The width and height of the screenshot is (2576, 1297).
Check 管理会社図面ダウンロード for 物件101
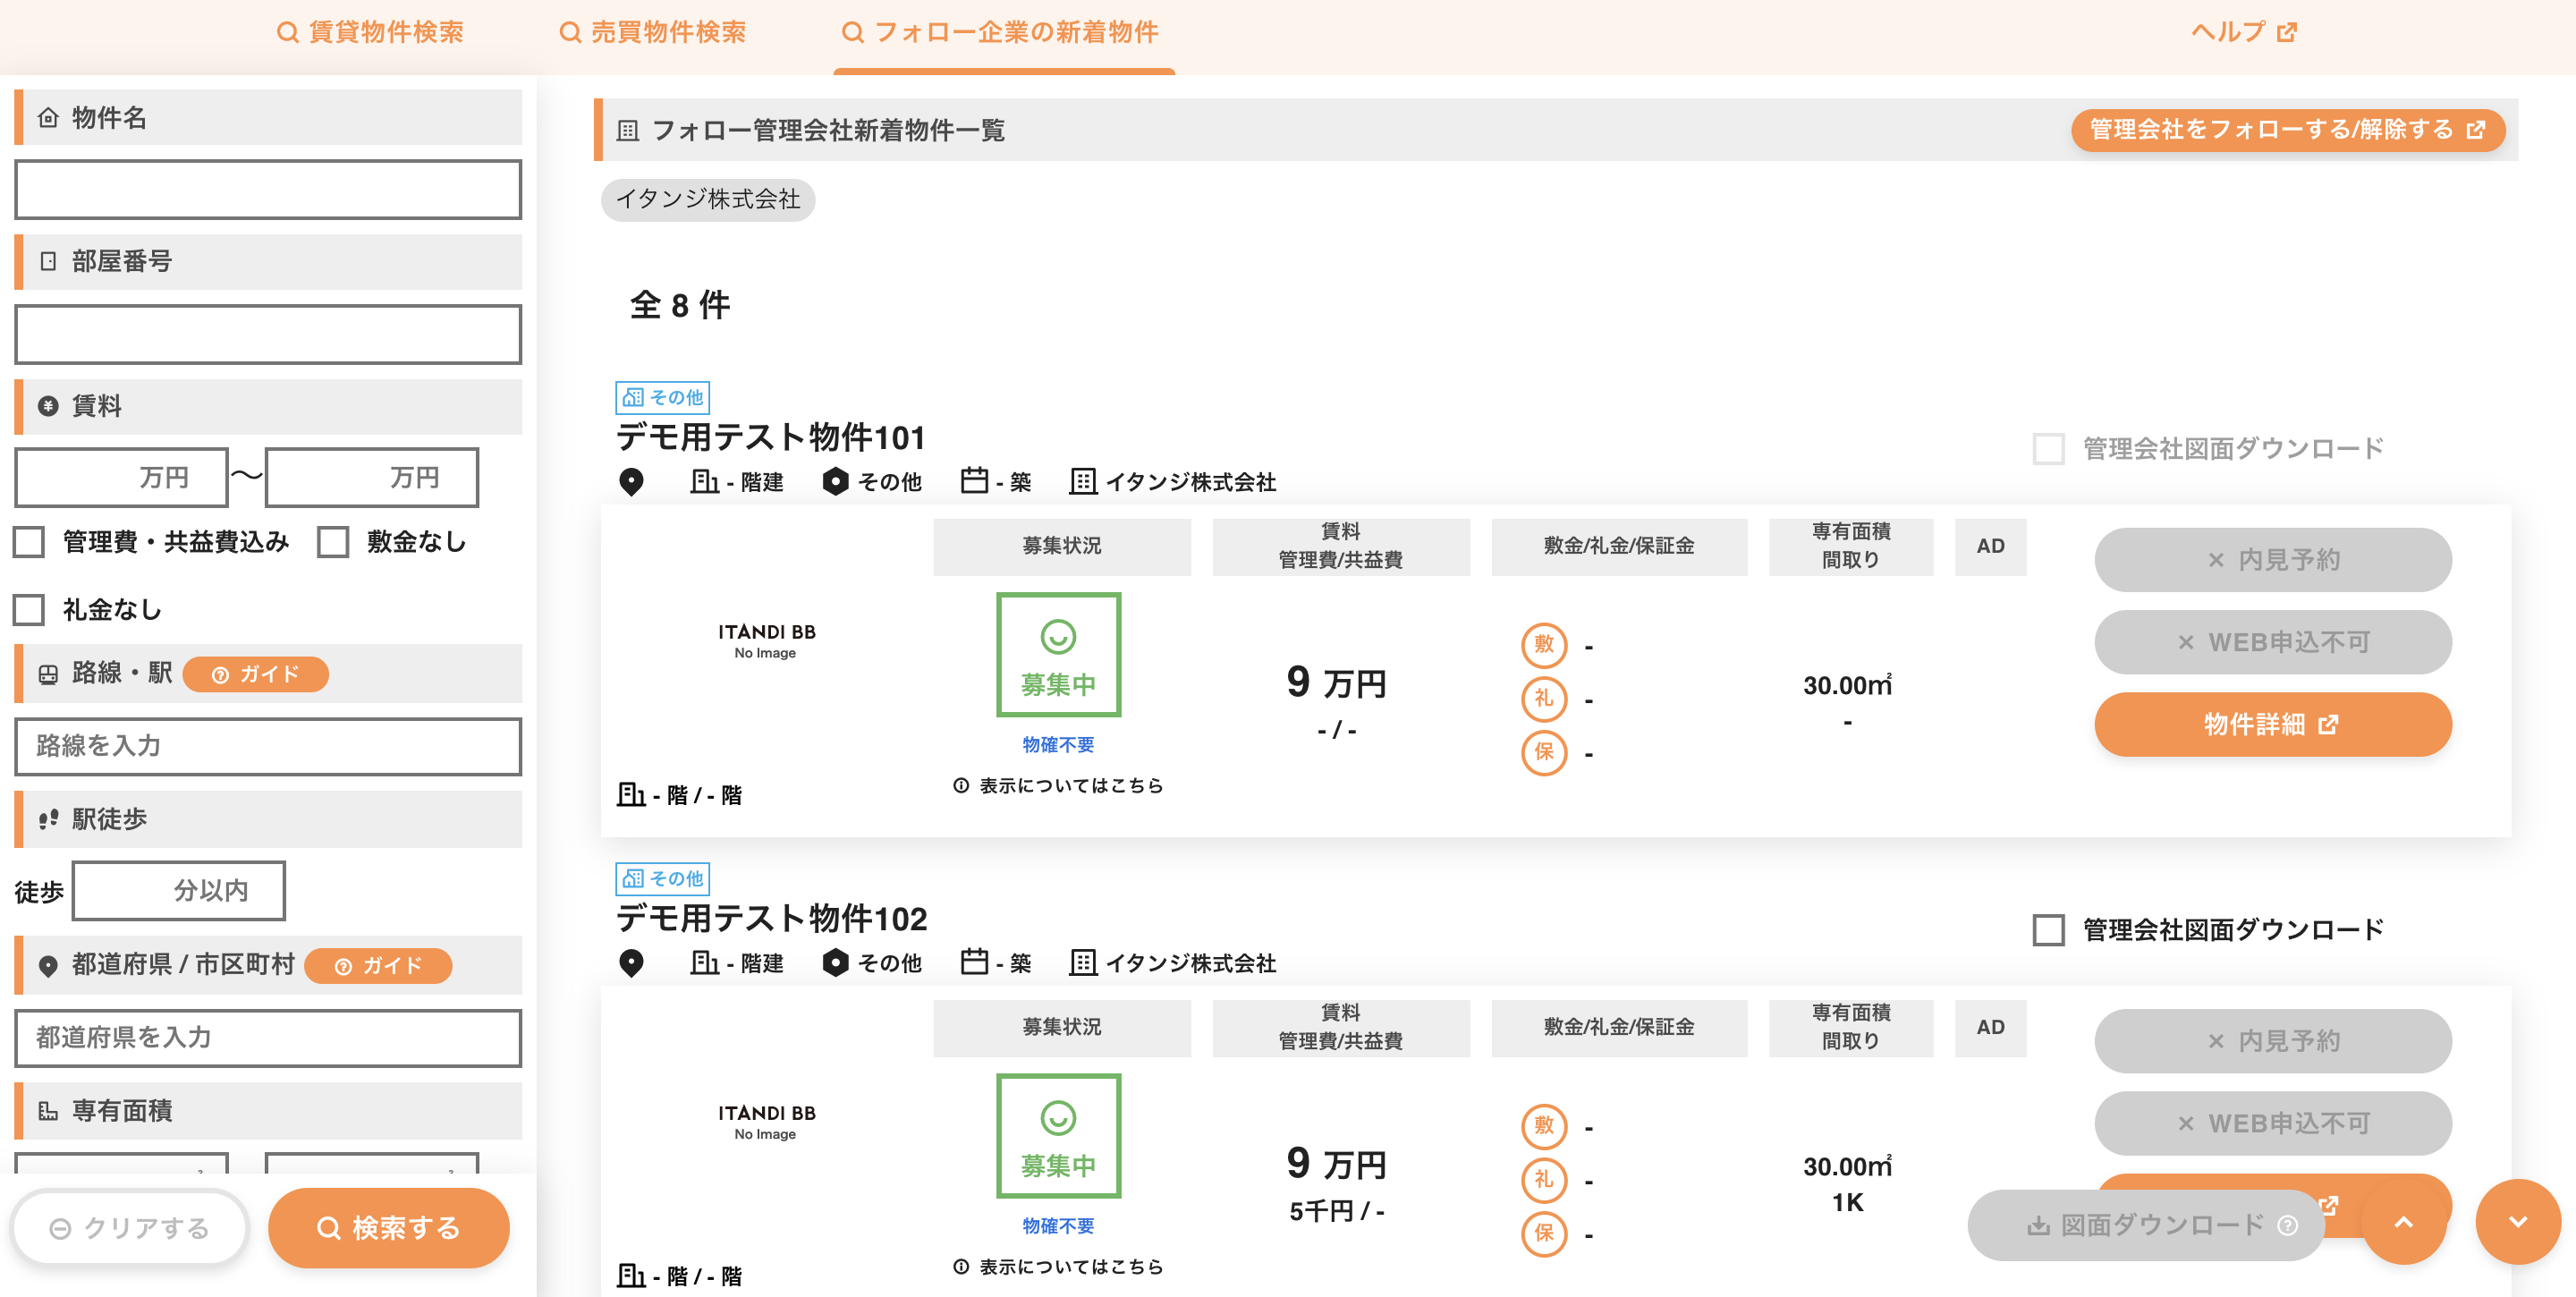coord(2049,449)
